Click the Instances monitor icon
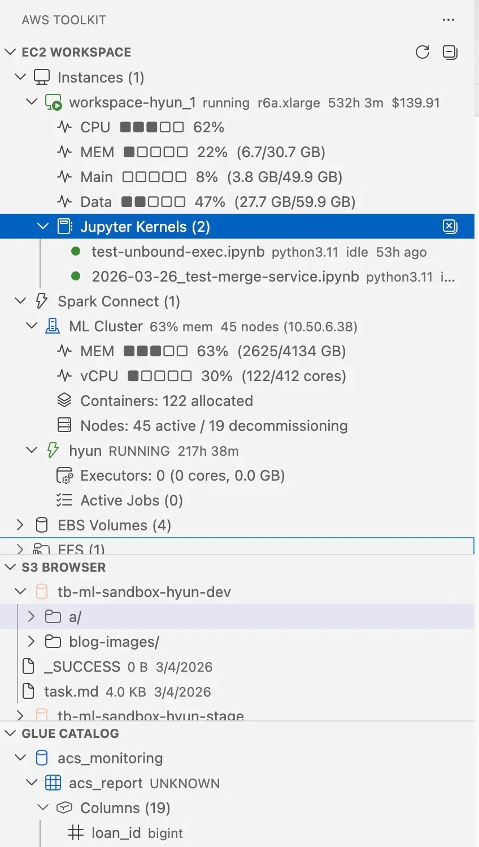 (42, 77)
